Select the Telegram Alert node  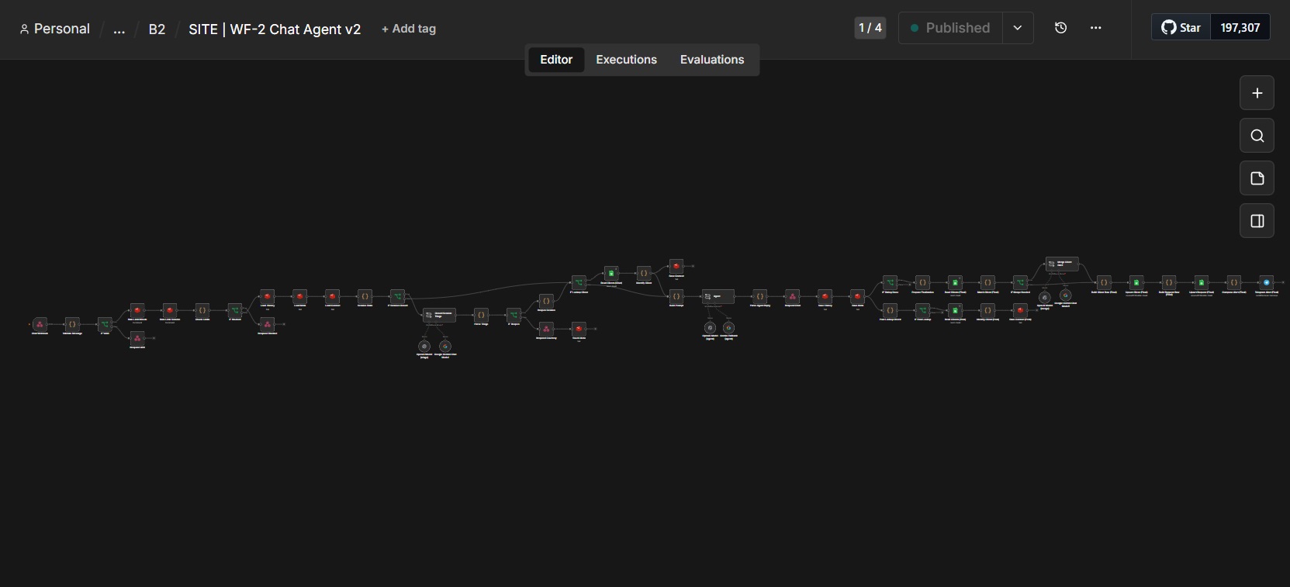(1267, 282)
